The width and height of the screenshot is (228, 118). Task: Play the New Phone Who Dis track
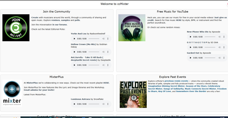(x=191, y=37)
